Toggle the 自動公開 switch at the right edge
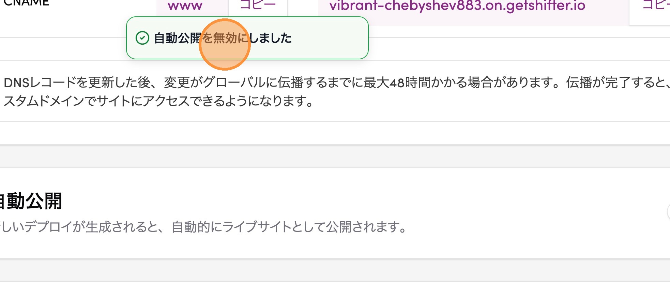The height and width of the screenshot is (297, 670). click(x=668, y=212)
